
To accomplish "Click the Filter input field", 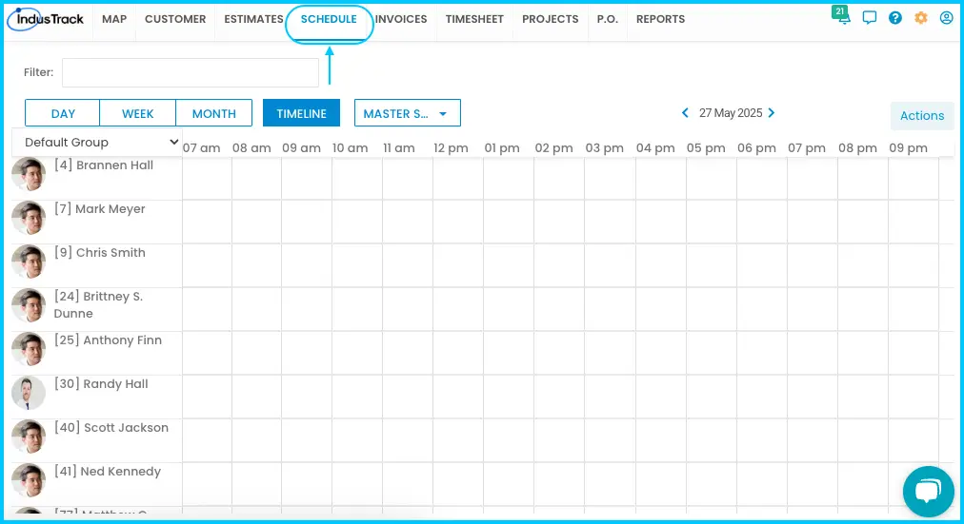I will (x=191, y=72).
